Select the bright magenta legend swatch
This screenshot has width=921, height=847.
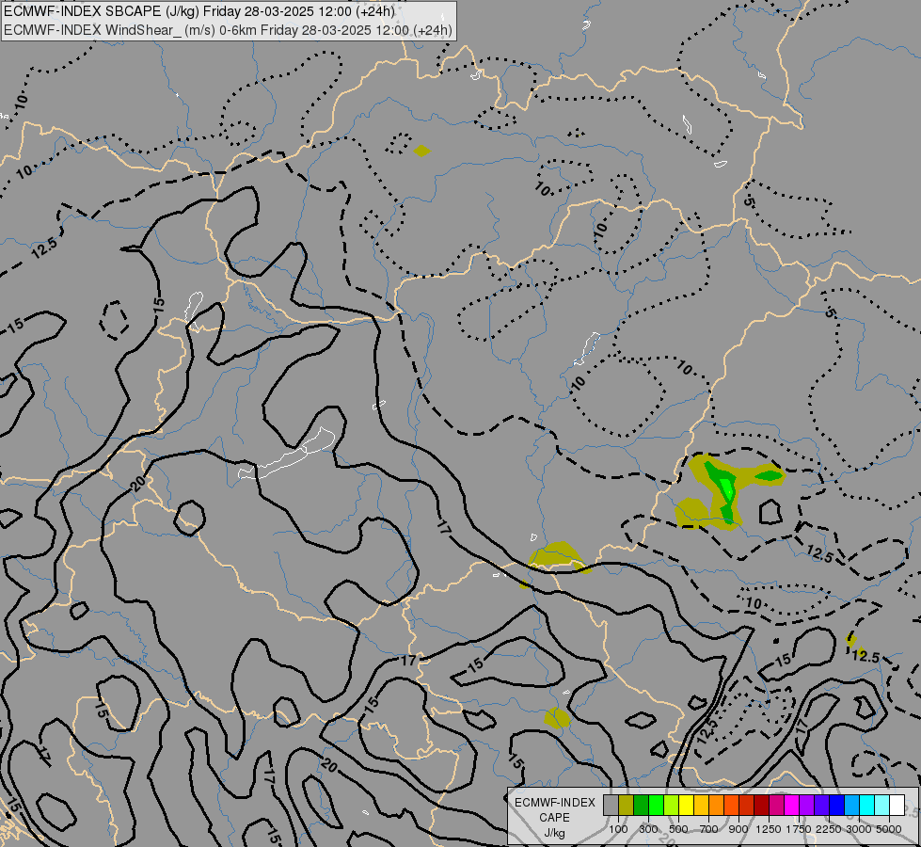(x=792, y=805)
